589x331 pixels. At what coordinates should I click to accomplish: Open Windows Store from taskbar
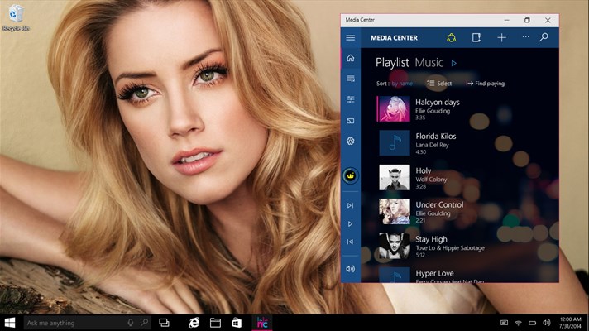(237, 323)
